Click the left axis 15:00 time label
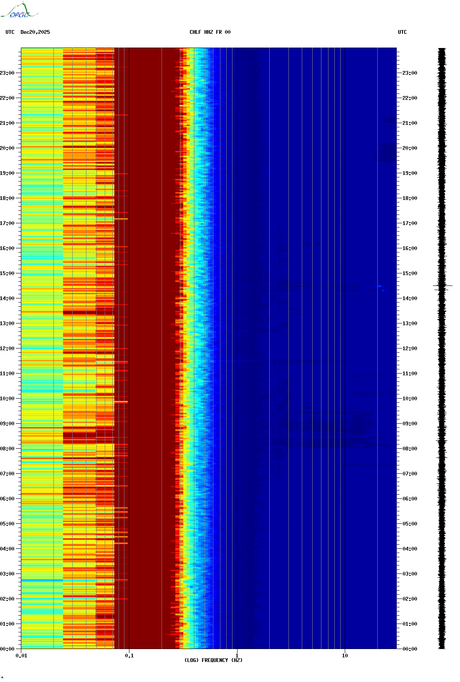This screenshot has height=682, width=460. pyautogui.click(x=7, y=273)
